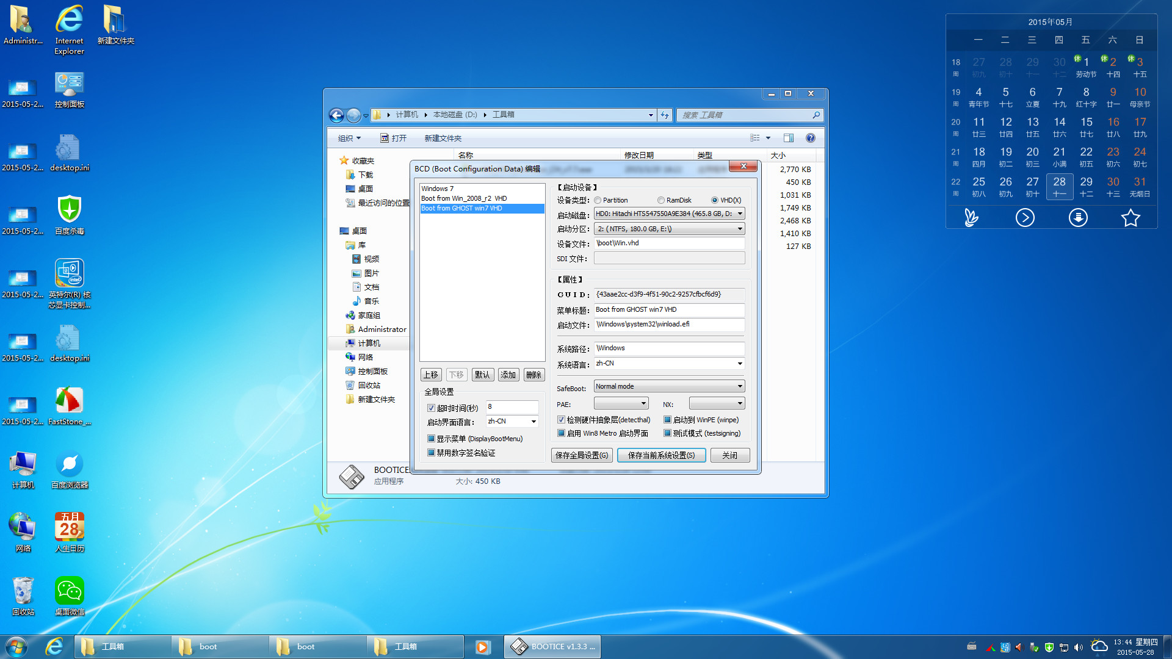Open 启动磁盘 HD0 Hitachi dropdown
Viewport: 1172px width, 659px height.
(669, 214)
